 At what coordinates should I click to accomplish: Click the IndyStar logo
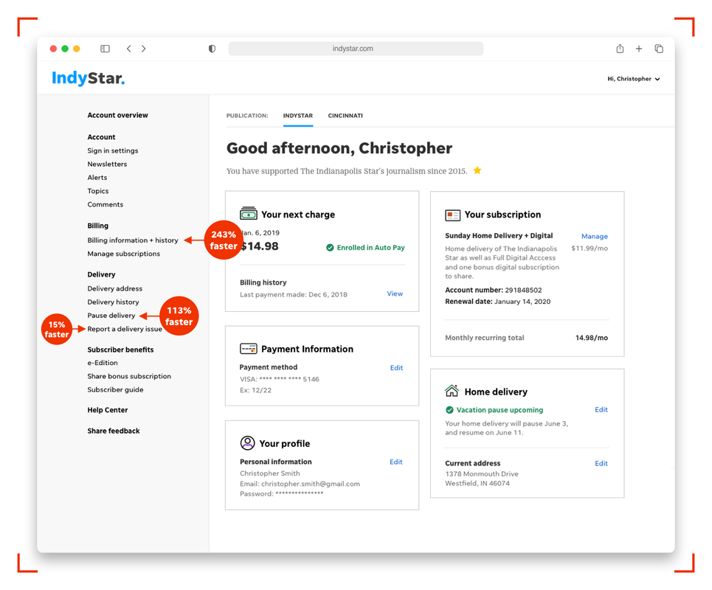[88, 78]
